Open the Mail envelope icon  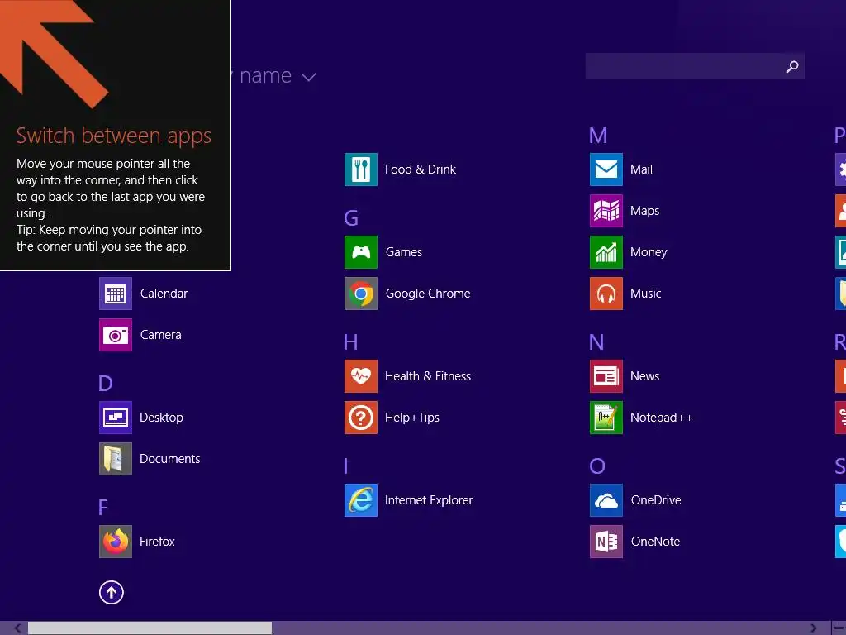coord(606,169)
